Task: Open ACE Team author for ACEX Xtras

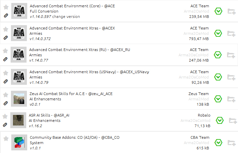Action: coord(199,28)
